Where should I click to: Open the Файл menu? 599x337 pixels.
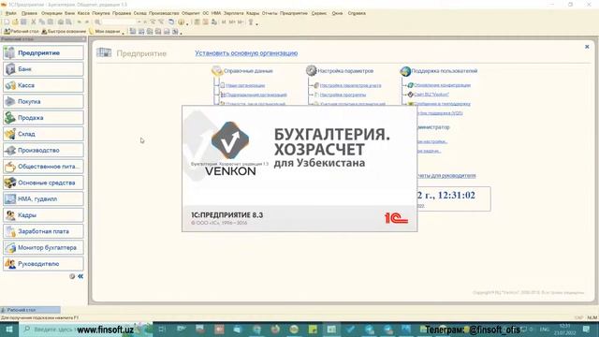click(x=10, y=13)
